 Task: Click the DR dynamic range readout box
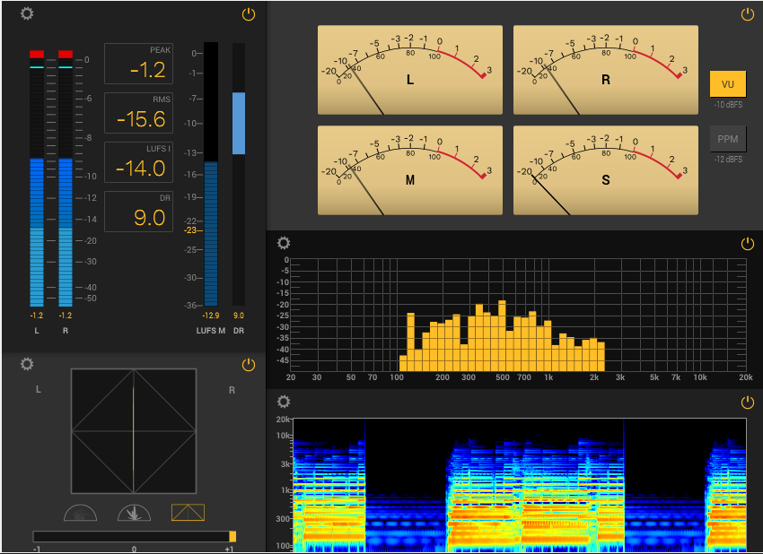[x=138, y=212]
